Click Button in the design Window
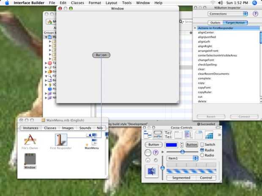Screen dimensions: 262x196 coord(101,55)
